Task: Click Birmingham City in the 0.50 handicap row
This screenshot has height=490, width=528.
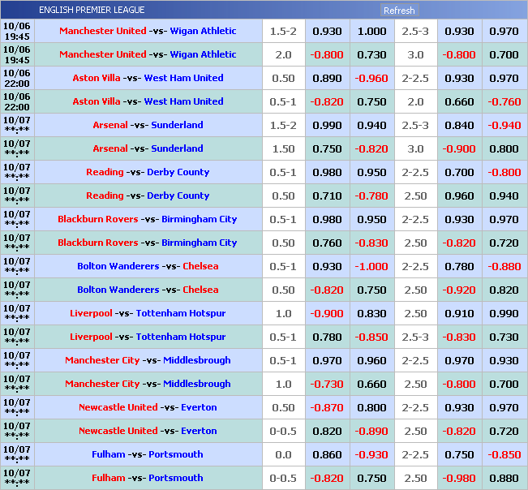Action: 199,243
